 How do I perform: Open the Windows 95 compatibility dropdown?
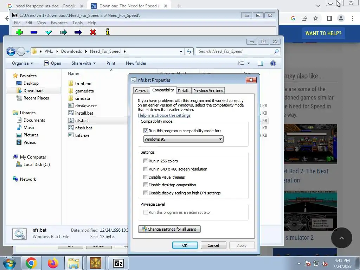[183, 139]
